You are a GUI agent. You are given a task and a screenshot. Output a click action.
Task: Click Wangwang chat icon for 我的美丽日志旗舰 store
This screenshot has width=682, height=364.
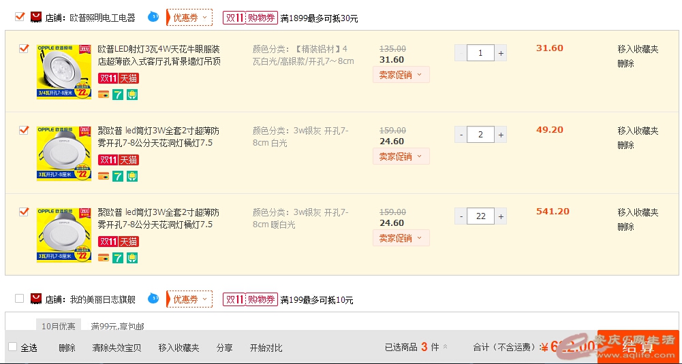coord(153,299)
